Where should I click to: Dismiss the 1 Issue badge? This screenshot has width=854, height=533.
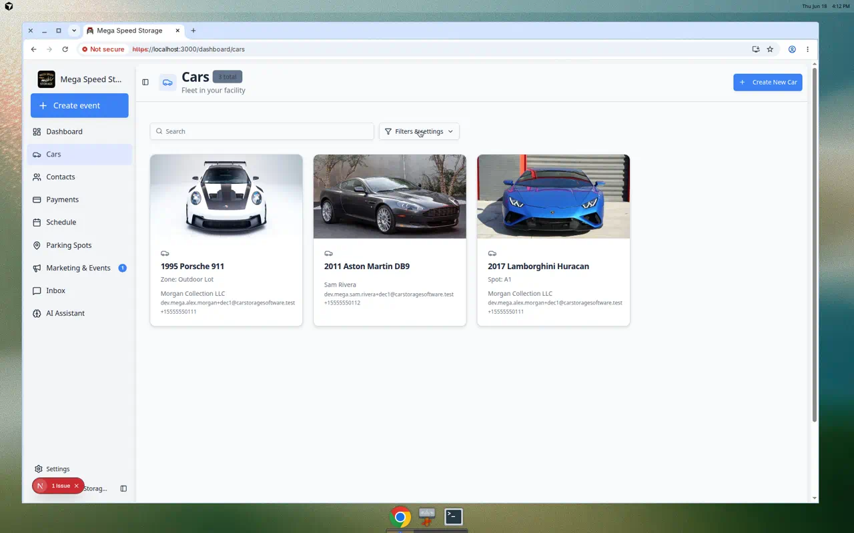tap(76, 486)
